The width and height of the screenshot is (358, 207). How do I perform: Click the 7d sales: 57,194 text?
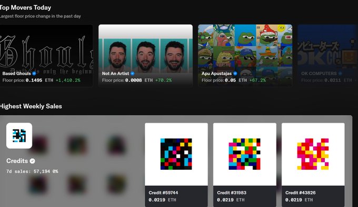[28, 171]
